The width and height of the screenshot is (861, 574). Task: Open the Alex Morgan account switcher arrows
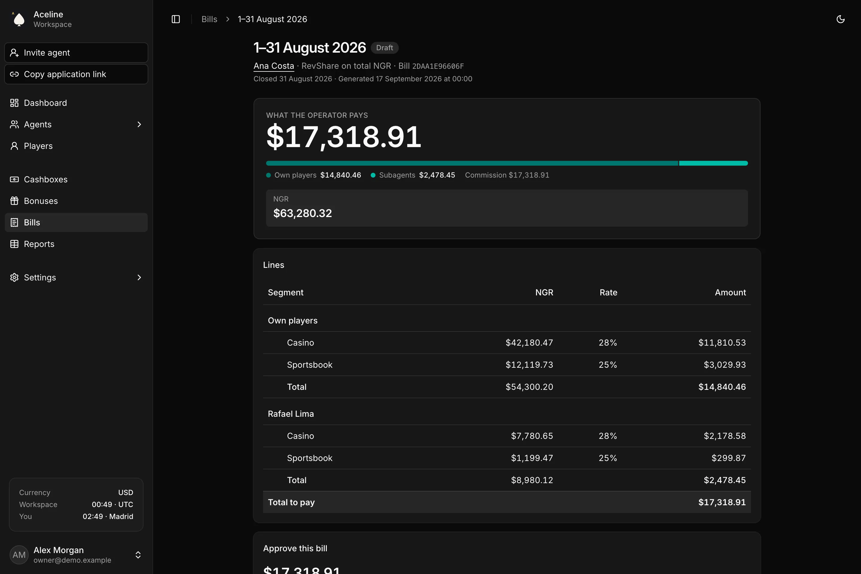tap(138, 555)
